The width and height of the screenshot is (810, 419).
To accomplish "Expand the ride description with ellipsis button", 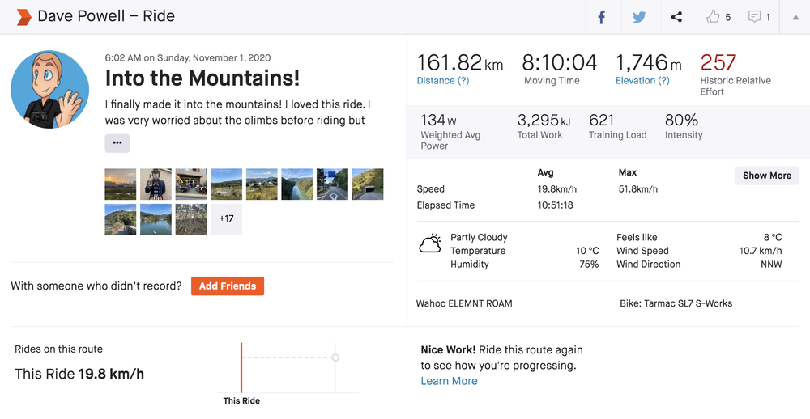I will pyautogui.click(x=117, y=143).
